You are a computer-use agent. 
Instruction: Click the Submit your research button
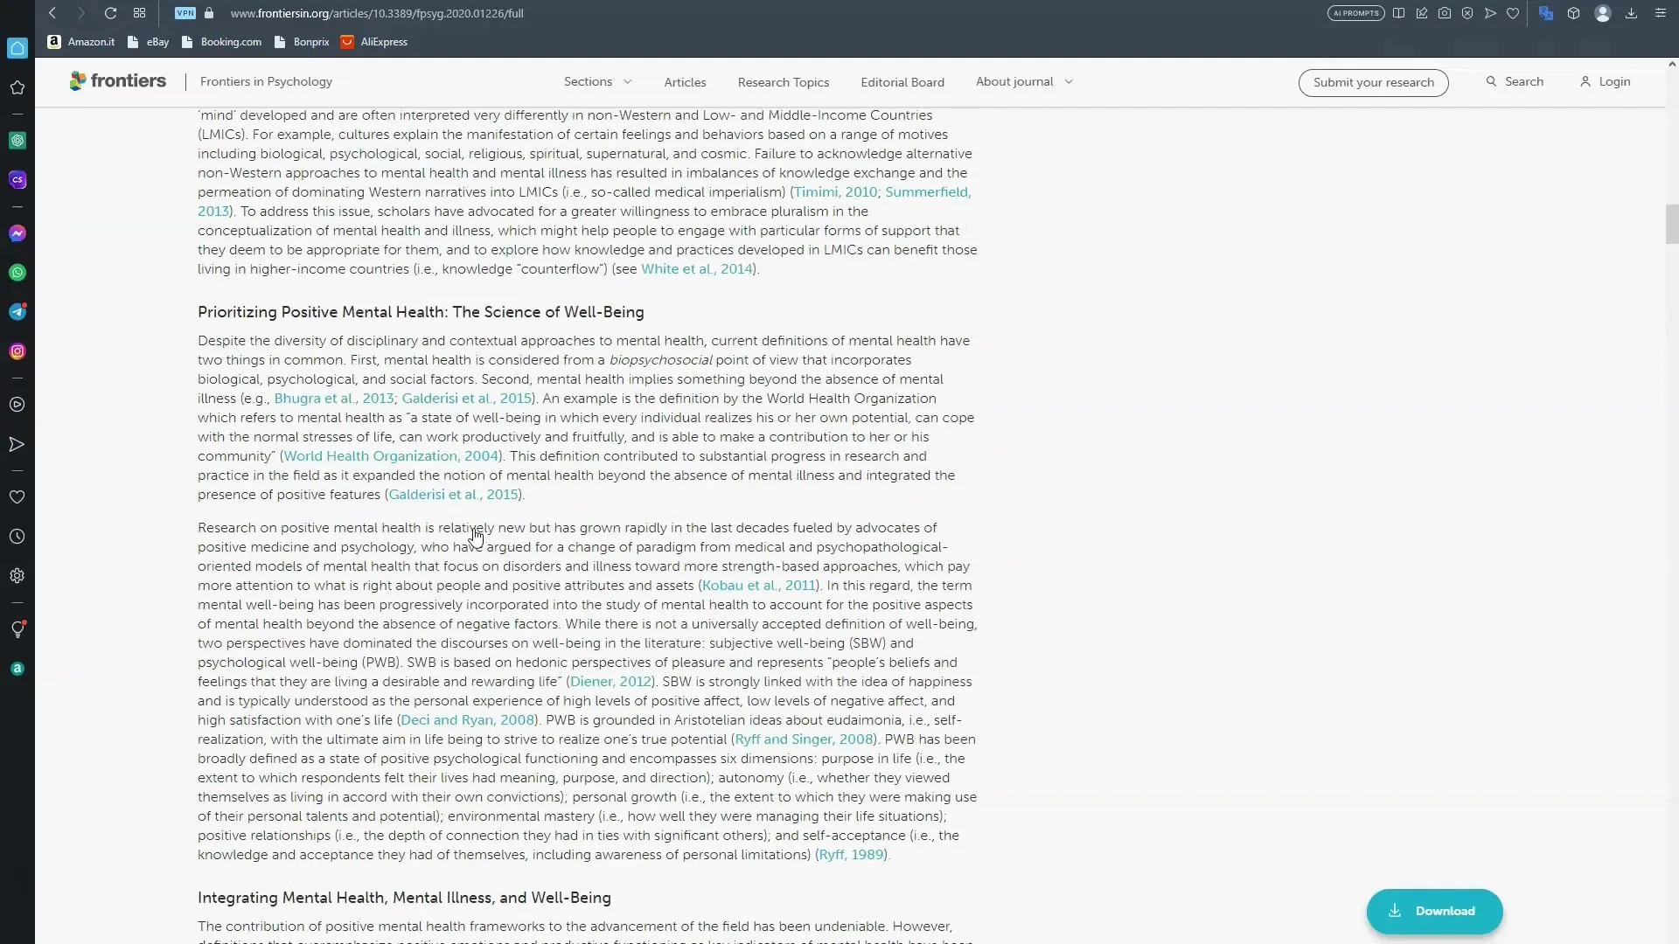pos(1374,82)
